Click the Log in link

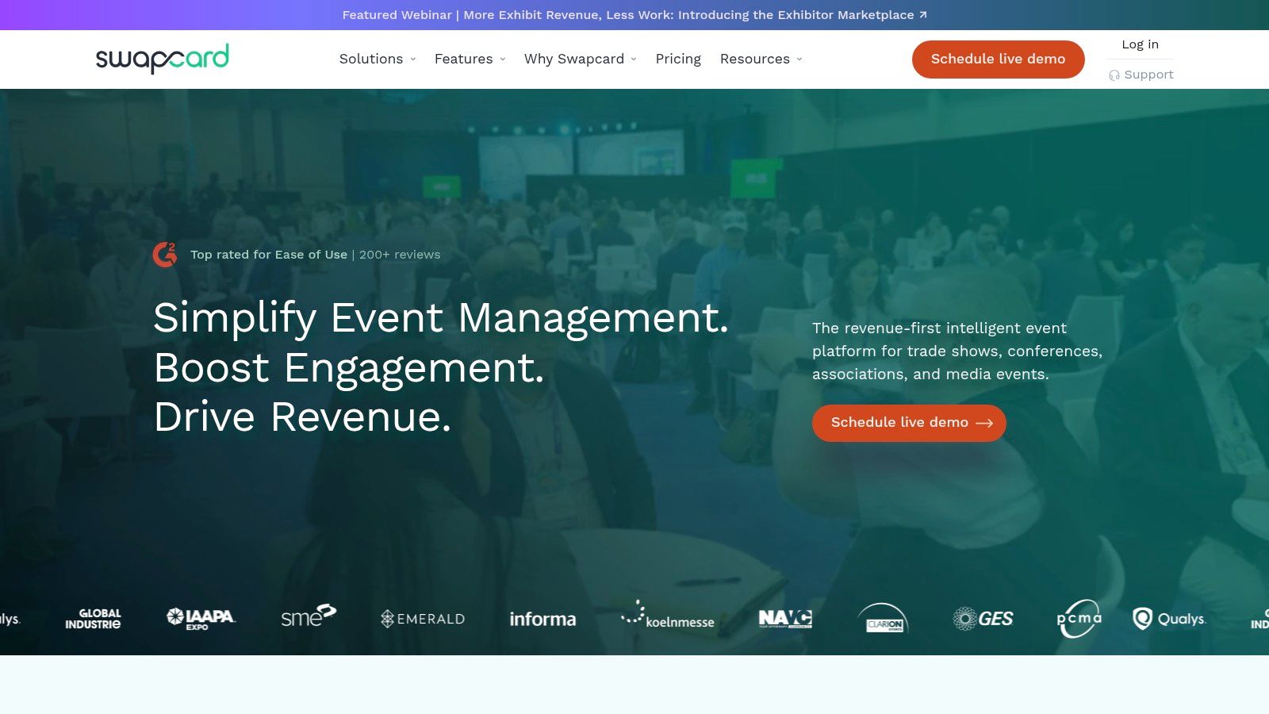pyautogui.click(x=1140, y=44)
